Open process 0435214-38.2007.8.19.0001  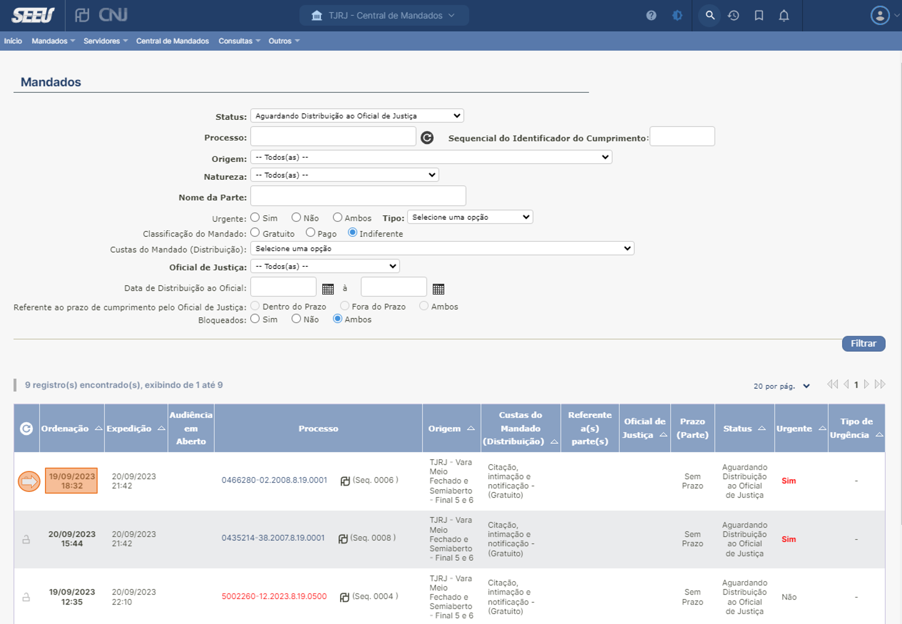(x=273, y=538)
